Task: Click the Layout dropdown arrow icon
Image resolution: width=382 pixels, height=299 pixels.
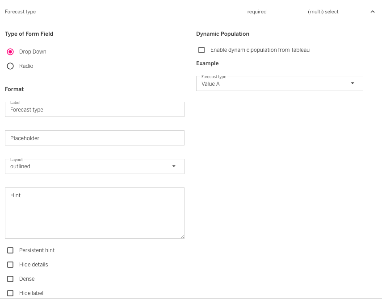Action: pos(174,166)
